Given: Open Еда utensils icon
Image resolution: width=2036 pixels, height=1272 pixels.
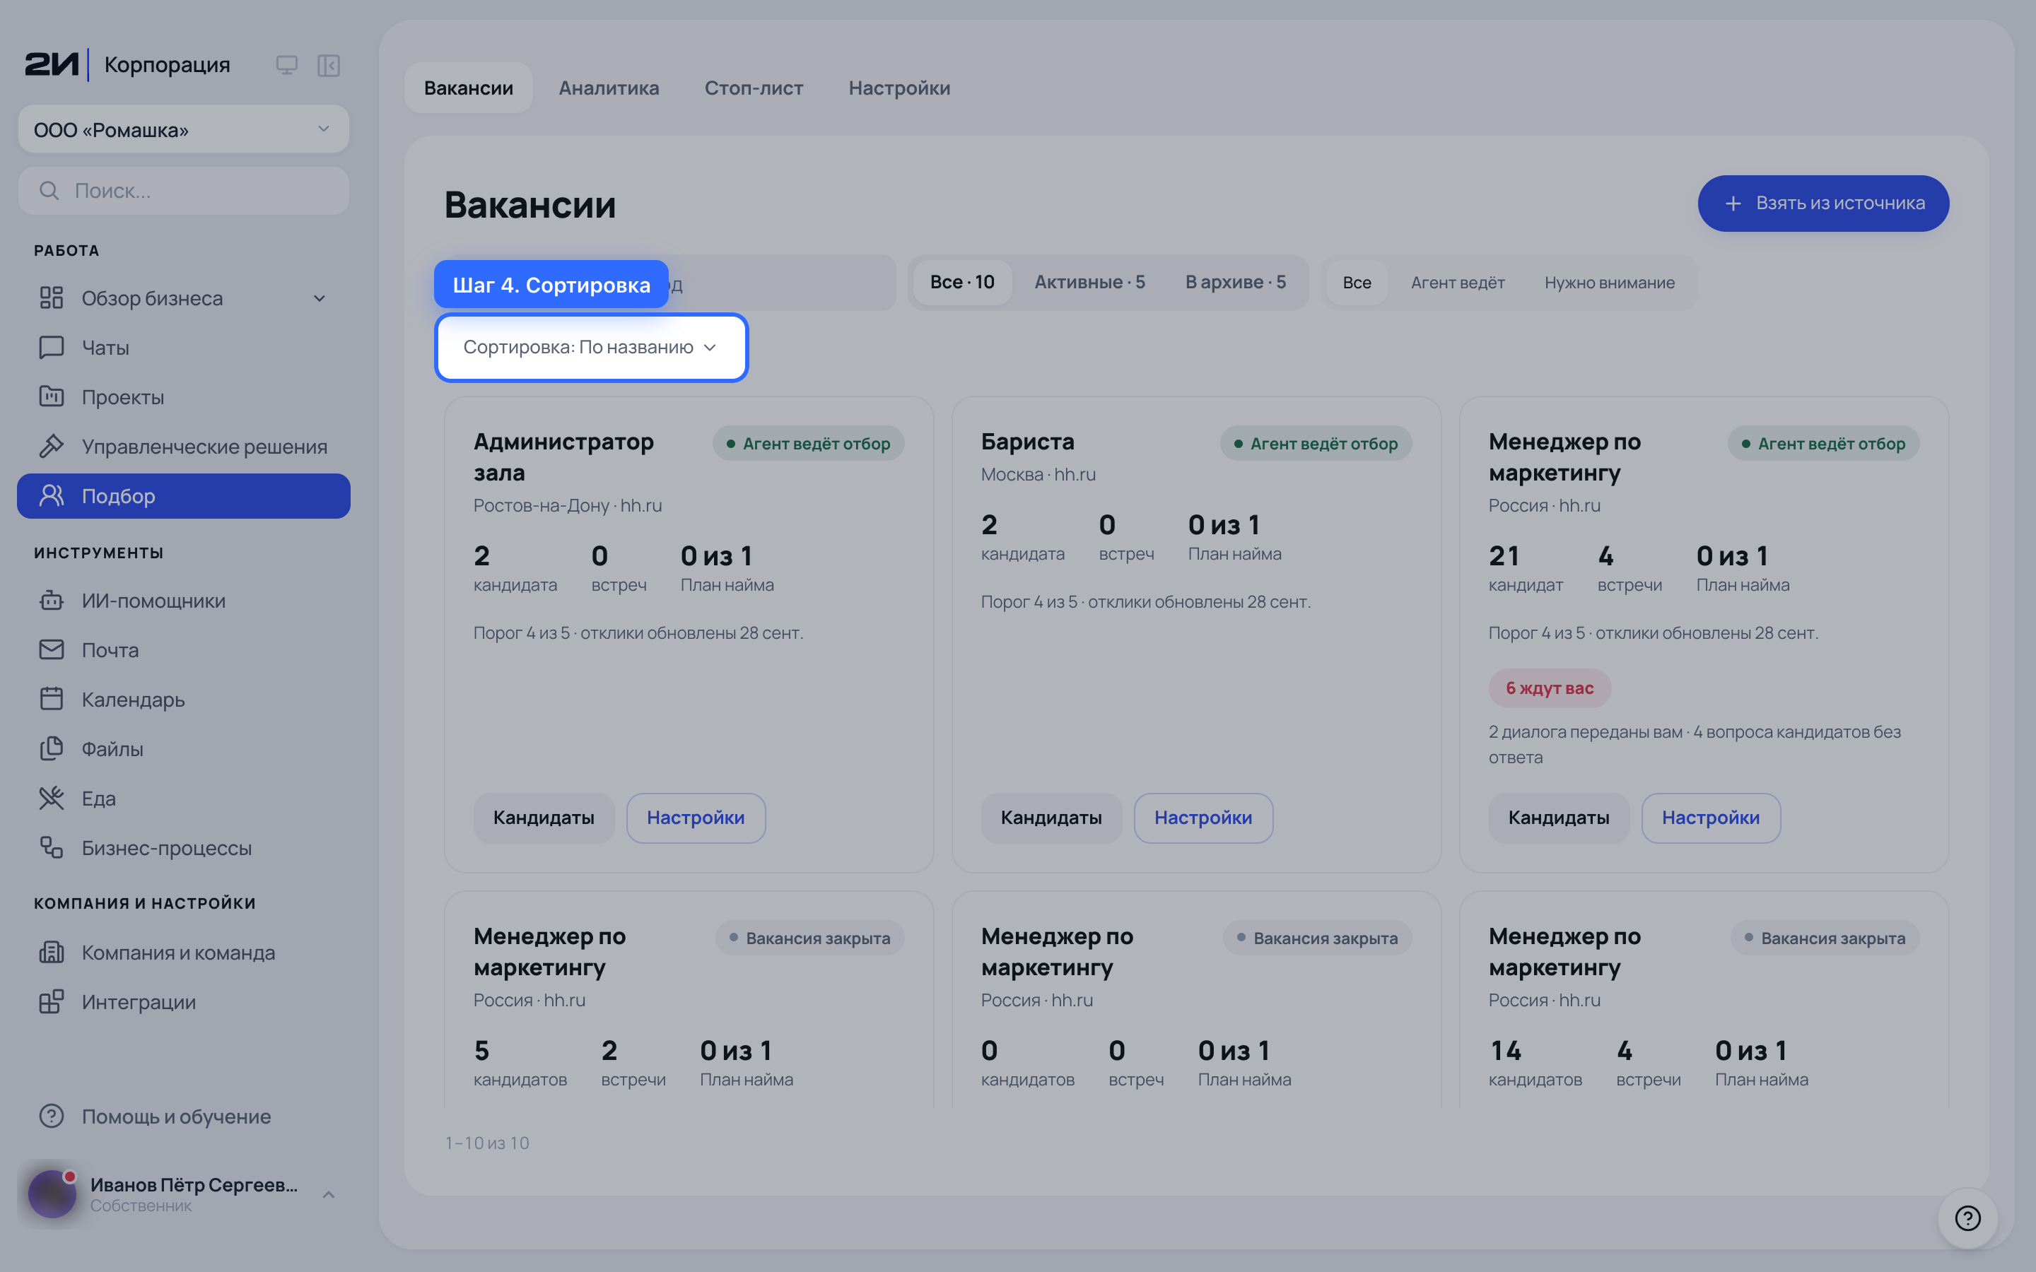Looking at the screenshot, I should coord(52,798).
